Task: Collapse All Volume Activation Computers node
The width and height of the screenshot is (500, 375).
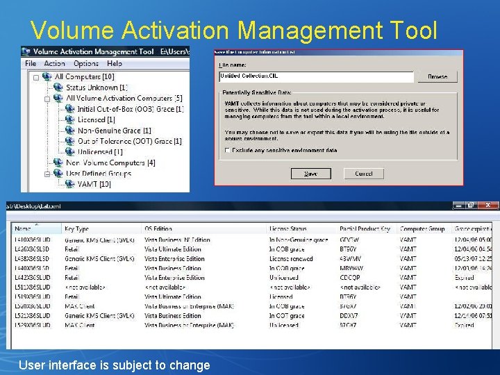Action: click(47, 99)
